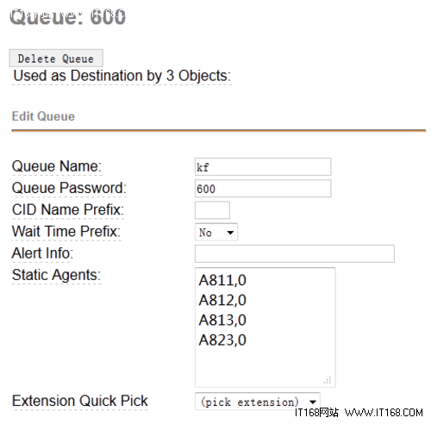Click the Queue Name input field
The image size is (431, 424).
tap(263, 166)
